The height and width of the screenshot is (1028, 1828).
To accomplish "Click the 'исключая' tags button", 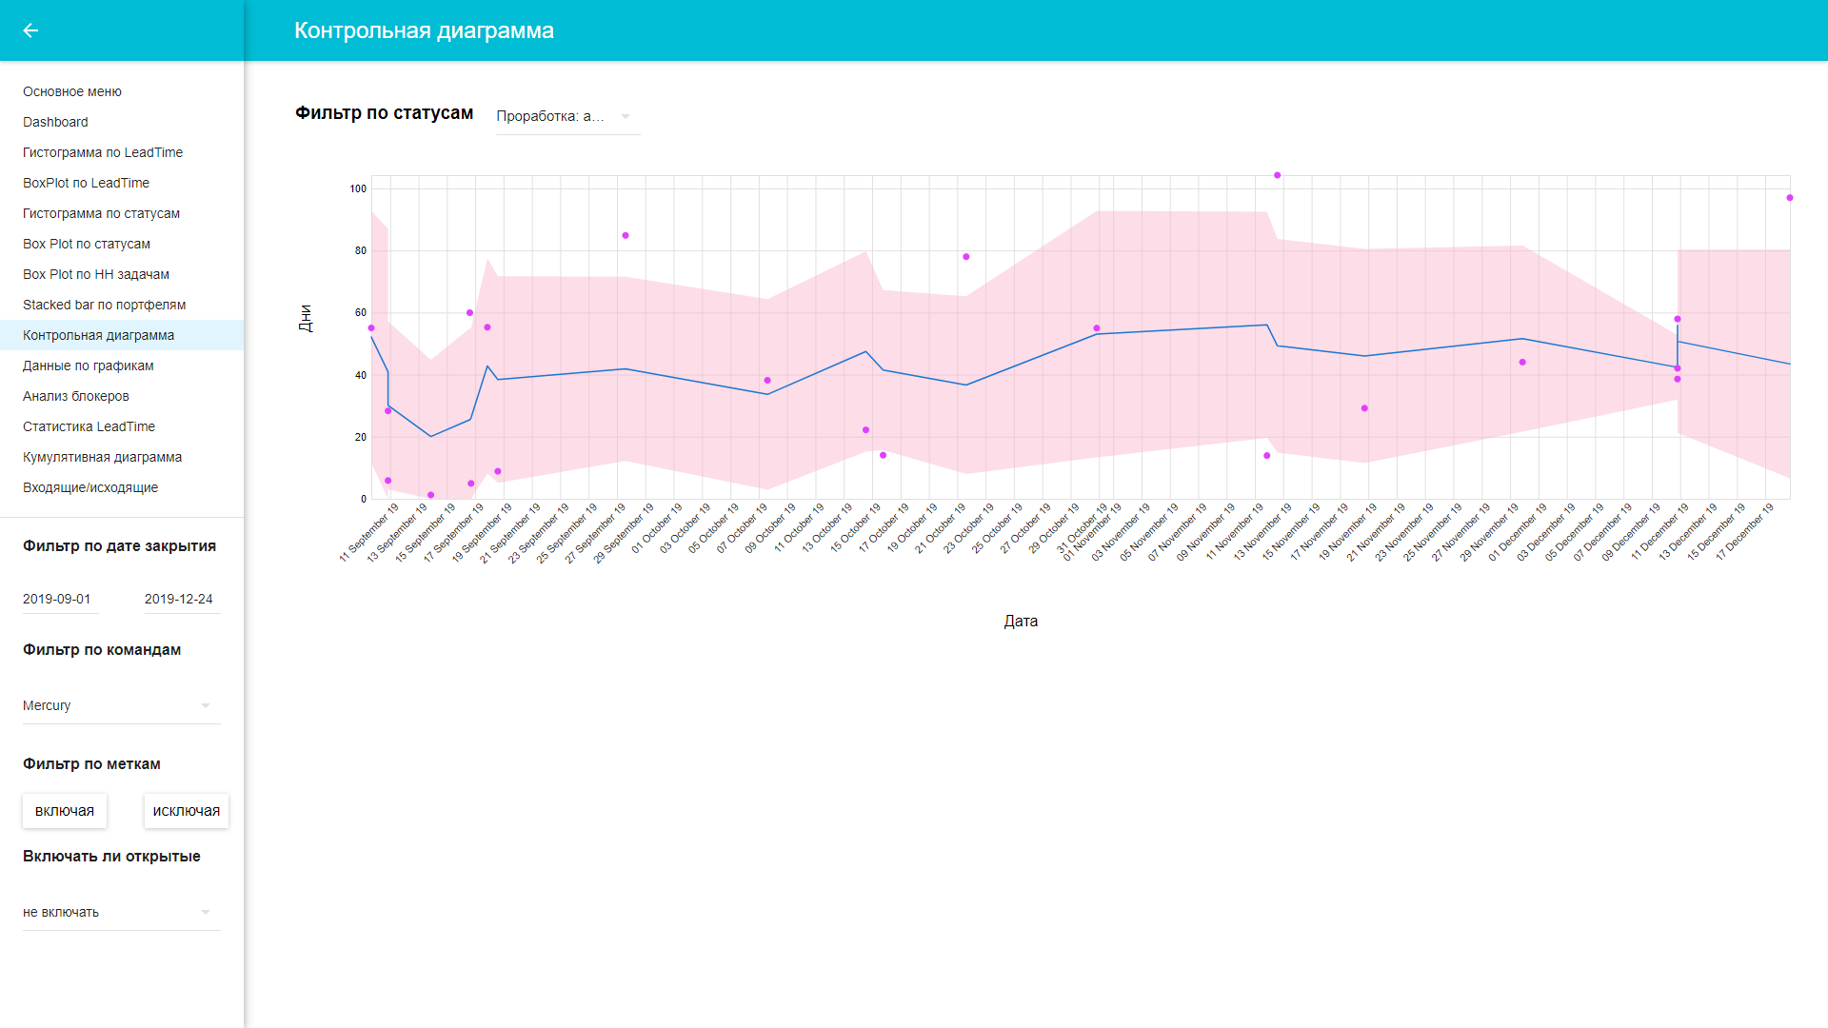I will (186, 811).
